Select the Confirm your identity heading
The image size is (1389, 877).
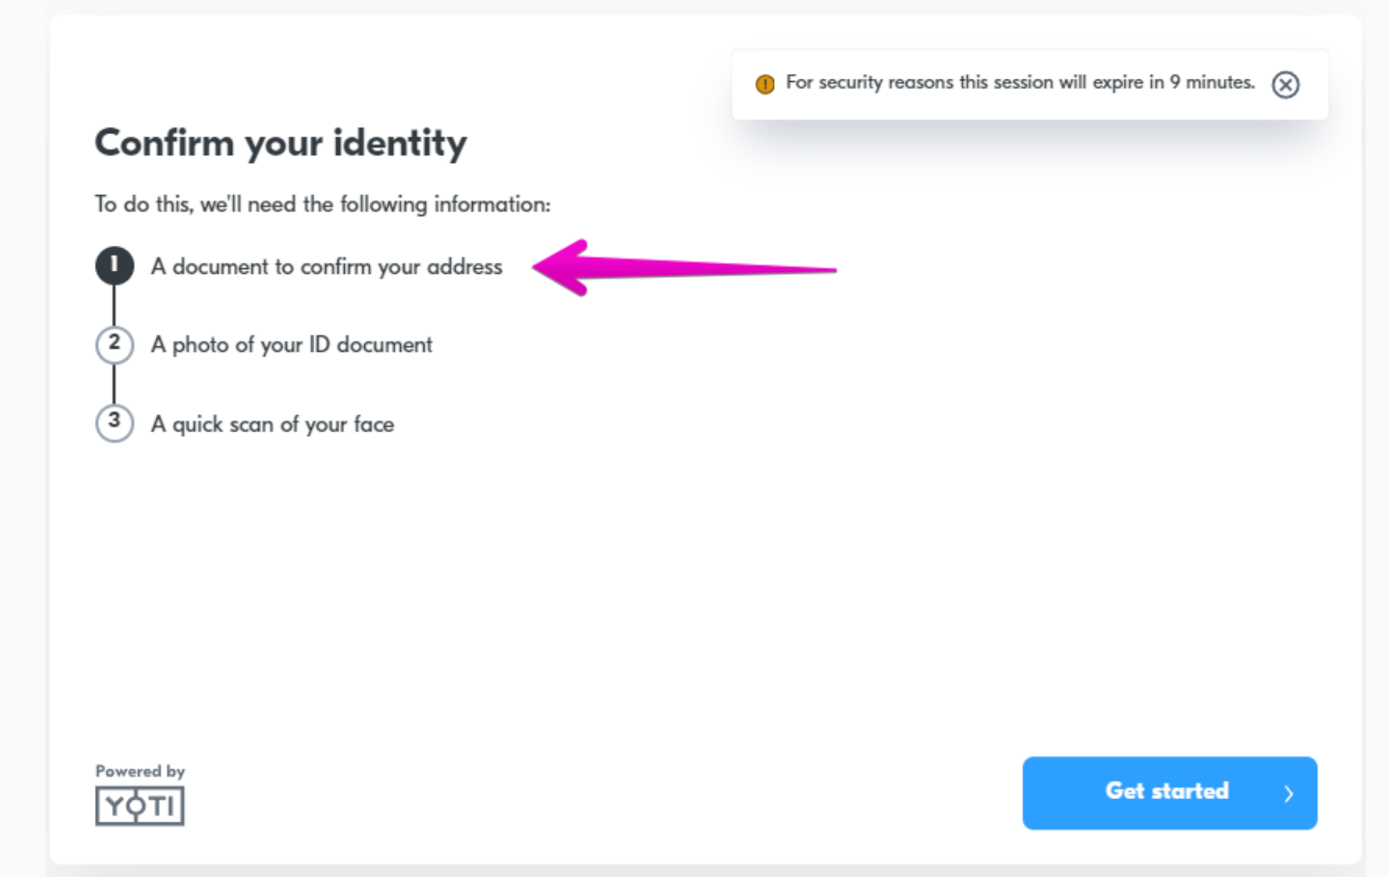[281, 143]
